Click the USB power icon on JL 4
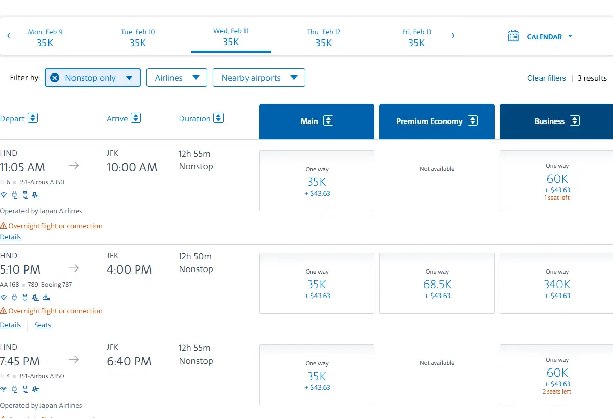The width and height of the screenshot is (613, 418). click(25, 389)
